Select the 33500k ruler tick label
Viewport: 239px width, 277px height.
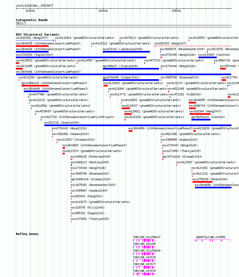(176, 11)
